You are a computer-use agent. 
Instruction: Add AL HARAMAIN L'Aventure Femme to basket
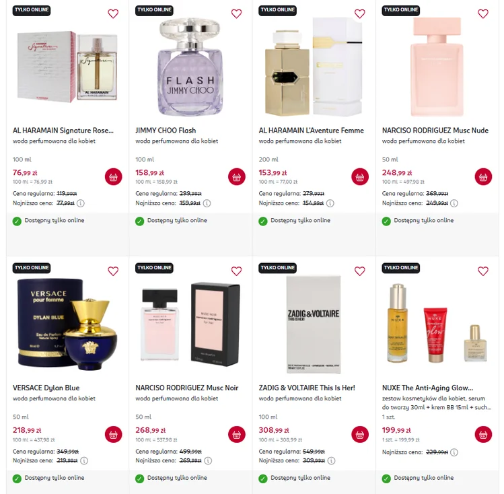coord(360,177)
